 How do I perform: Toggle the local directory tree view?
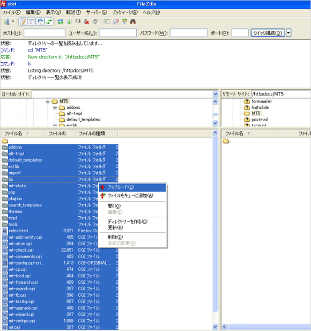point(32,21)
